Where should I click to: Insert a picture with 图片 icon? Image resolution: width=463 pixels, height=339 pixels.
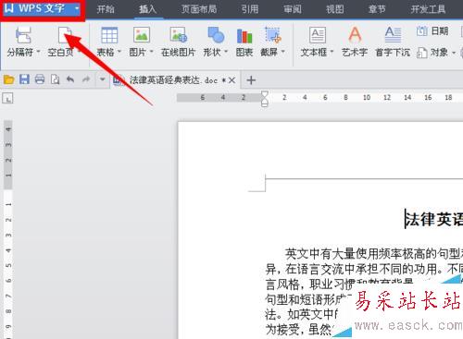tap(142, 34)
